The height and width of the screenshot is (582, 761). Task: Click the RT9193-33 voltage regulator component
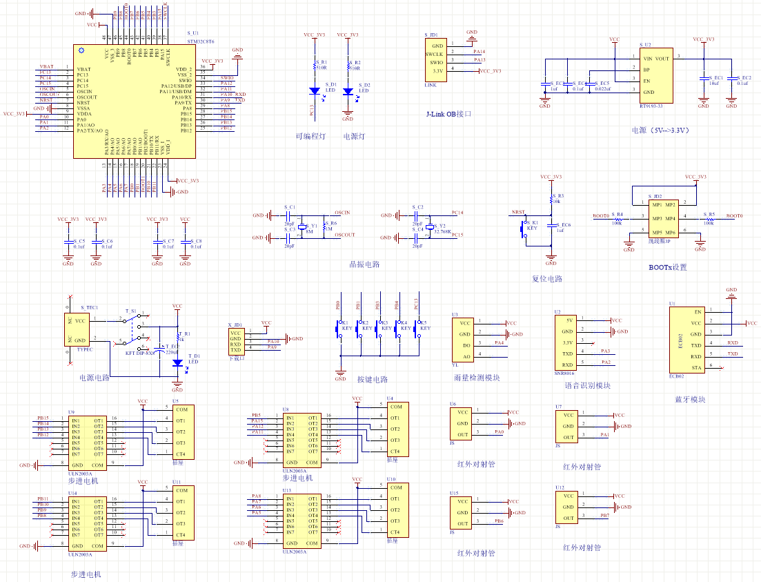[x=655, y=75]
